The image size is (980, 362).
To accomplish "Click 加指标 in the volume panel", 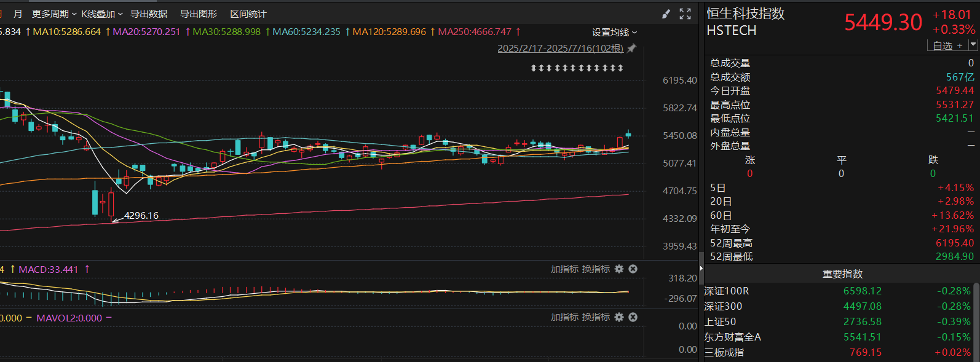I will (x=564, y=317).
